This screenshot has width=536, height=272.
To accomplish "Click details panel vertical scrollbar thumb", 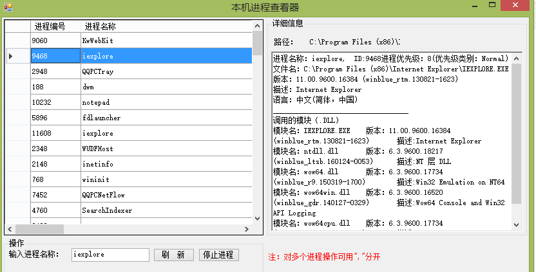I will click(517, 134).
